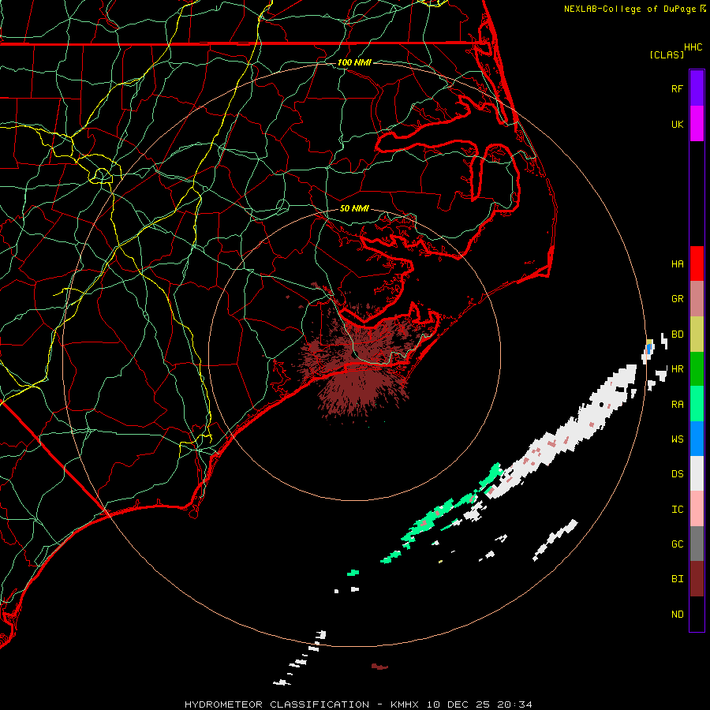Viewport: 710px width, 710px height.
Task: Click the small brown echo near bottom edge
Action: 379,666
